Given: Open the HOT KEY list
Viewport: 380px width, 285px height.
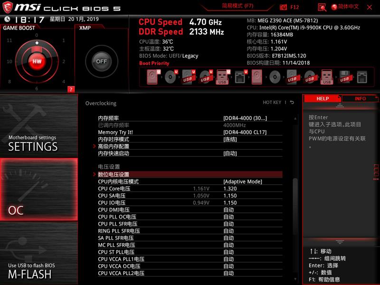Looking at the screenshot, I should pos(272,102).
